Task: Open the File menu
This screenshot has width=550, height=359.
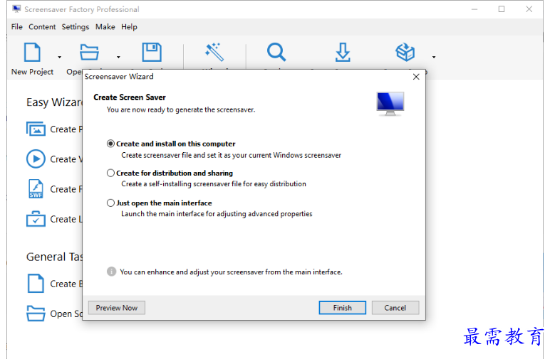Action: [17, 27]
